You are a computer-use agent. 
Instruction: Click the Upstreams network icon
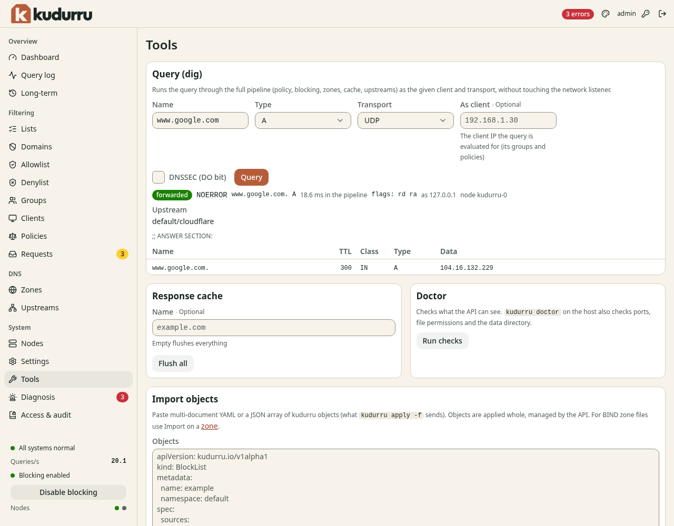tap(13, 308)
